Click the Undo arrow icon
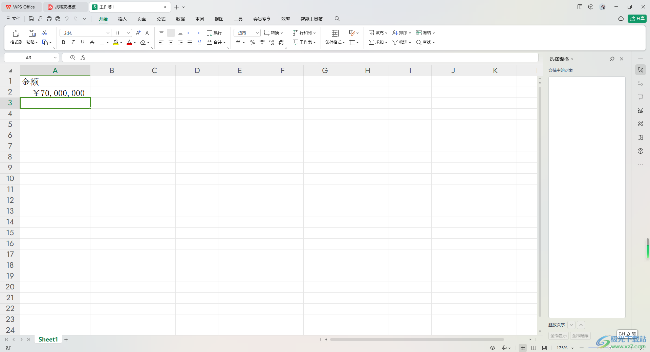This screenshot has height=352, width=650. (x=67, y=19)
